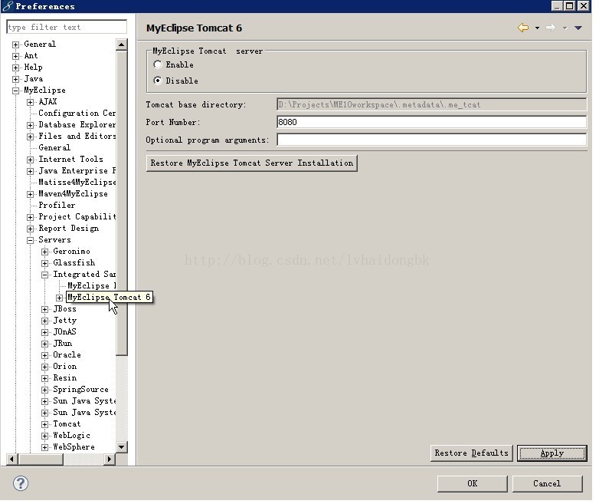Expand the Java Enterprise node

(x=30, y=171)
